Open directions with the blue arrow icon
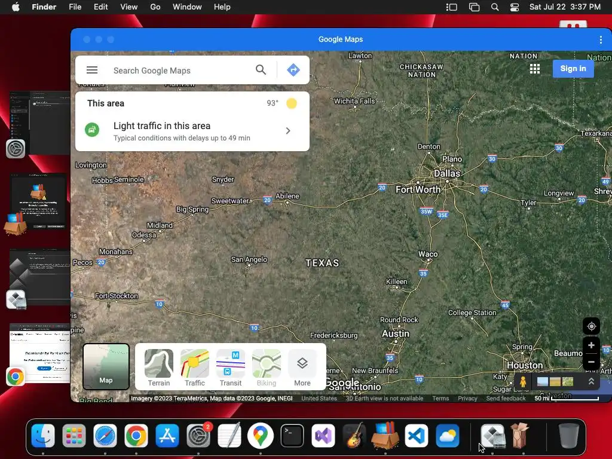 coord(293,70)
